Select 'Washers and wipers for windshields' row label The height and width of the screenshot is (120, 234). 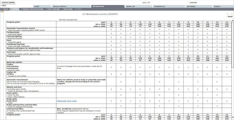point(30,48)
